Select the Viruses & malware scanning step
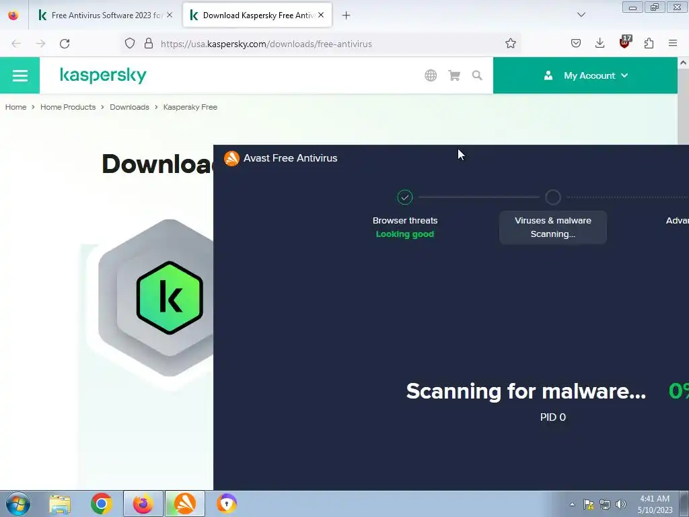689x517 pixels. click(x=553, y=228)
